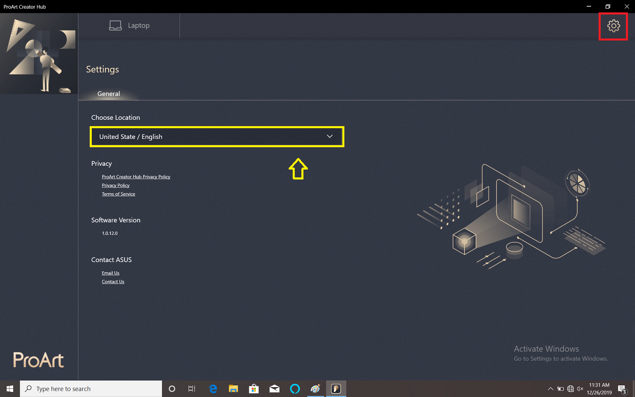635x397 pixels.
Task: Click the battery power icon in tray
Action: tap(561, 389)
